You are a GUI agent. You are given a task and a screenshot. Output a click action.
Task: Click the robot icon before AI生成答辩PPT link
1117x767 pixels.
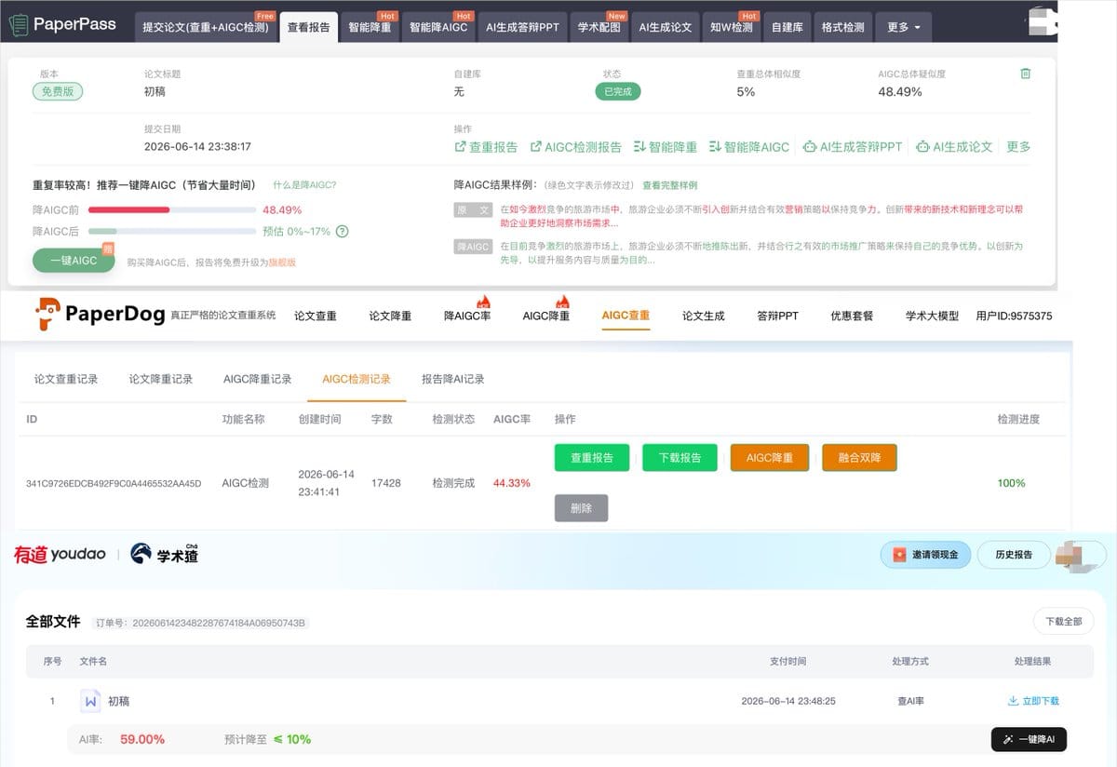(x=810, y=147)
